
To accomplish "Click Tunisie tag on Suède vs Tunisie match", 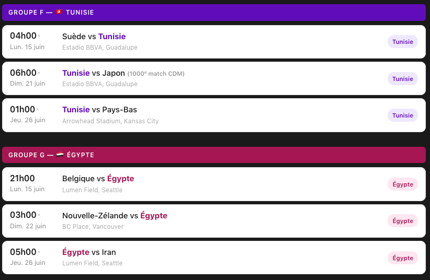I will (402, 42).
